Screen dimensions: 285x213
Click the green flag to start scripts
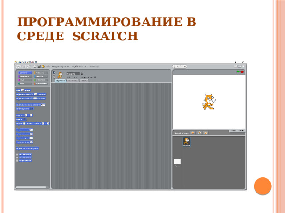[238, 72]
